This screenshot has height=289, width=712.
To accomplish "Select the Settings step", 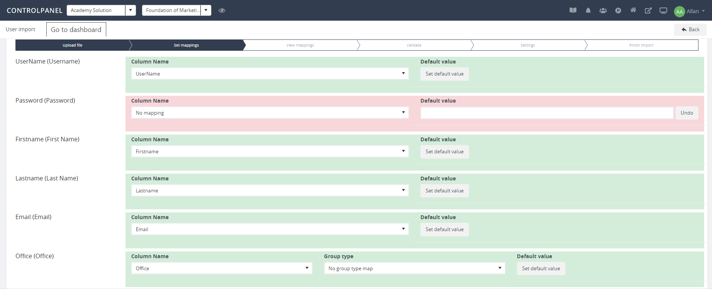I will tap(528, 45).
